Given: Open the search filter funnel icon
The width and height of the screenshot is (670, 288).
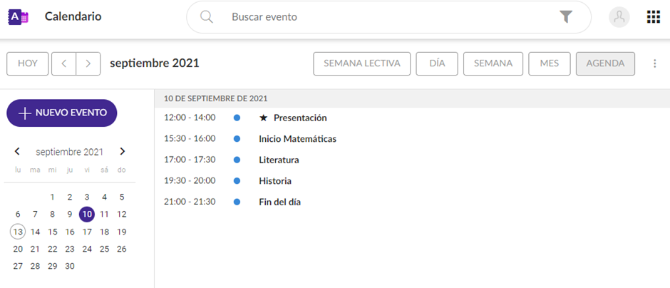Looking at the screenshot, I should pos(566,17).
